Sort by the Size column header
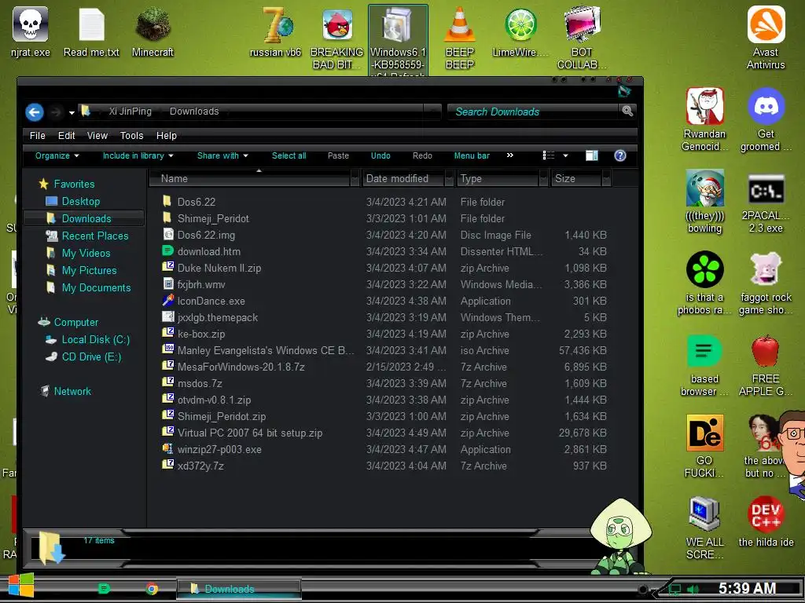The image size is (805, 603). (577, 178)
